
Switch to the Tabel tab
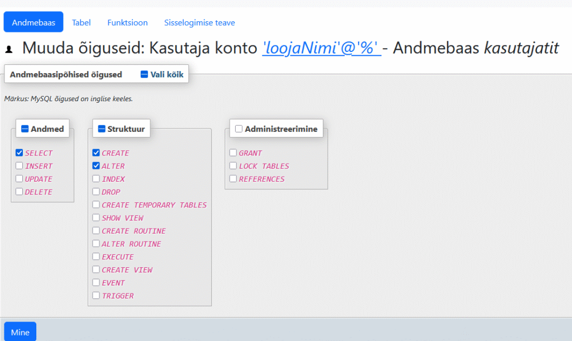81,22
